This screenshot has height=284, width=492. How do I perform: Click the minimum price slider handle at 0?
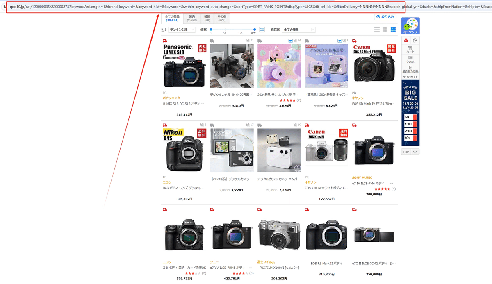211,30
